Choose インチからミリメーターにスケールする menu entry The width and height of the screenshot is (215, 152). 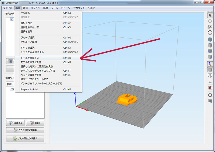coord(48,83)
